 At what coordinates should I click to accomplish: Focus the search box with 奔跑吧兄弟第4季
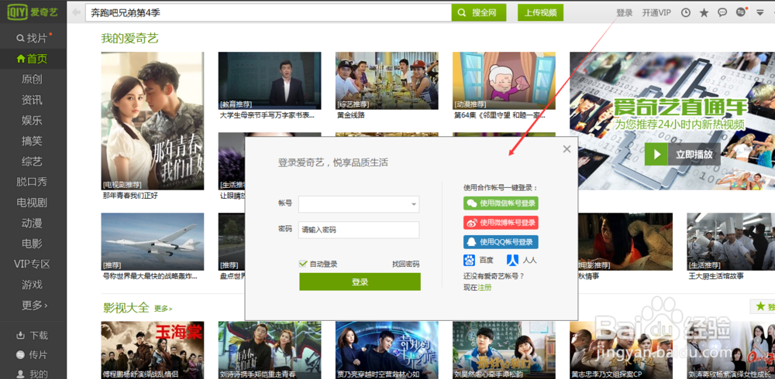point(268,13)
